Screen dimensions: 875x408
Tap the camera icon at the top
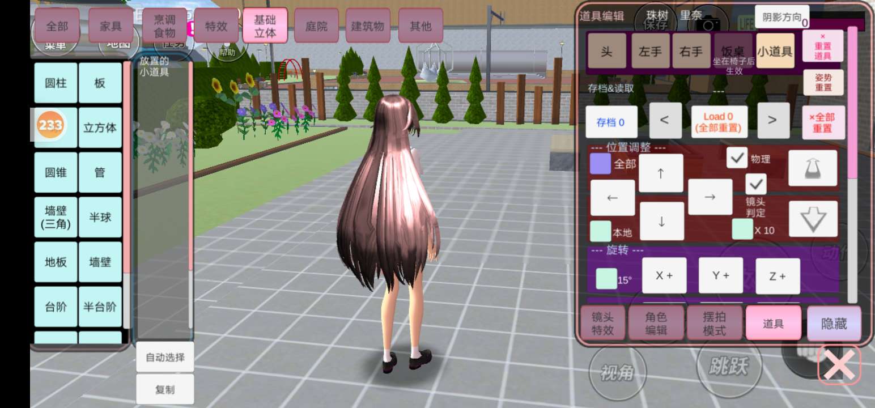pyautogui.click(x=707, y=24)
